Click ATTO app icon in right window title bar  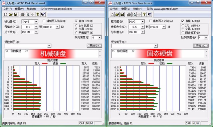[x=110, y=3]
